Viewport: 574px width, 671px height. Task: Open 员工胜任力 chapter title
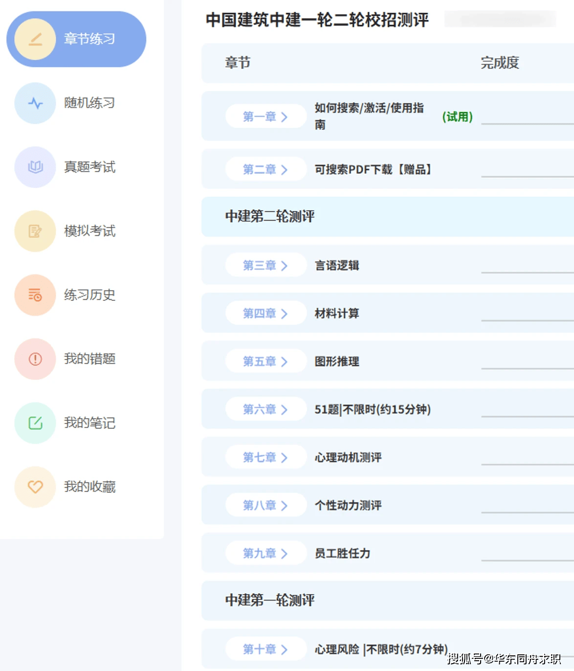(343, 553)
